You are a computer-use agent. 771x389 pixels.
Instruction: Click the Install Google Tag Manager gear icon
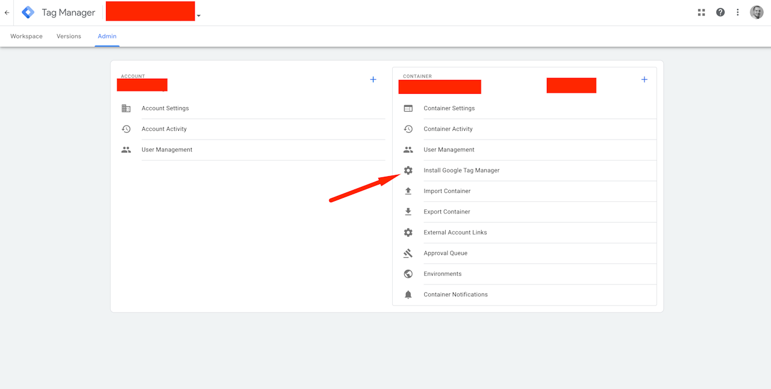(x=408, y=170)
